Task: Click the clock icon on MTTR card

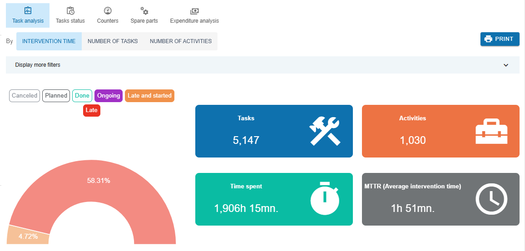Action: click(x=491, y=198)
